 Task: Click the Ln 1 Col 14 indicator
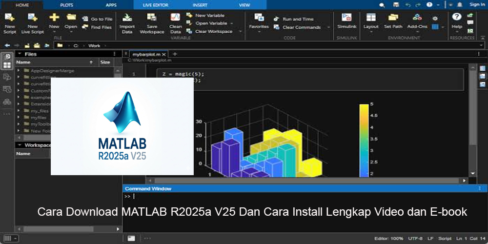[x=469, y=239]
